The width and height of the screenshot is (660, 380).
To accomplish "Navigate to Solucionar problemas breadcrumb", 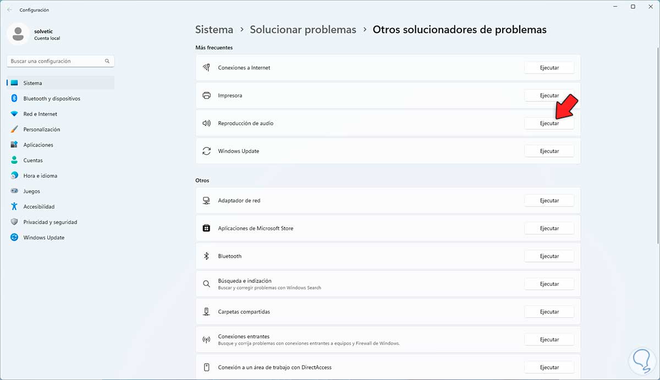I will (x=303, y=30).
